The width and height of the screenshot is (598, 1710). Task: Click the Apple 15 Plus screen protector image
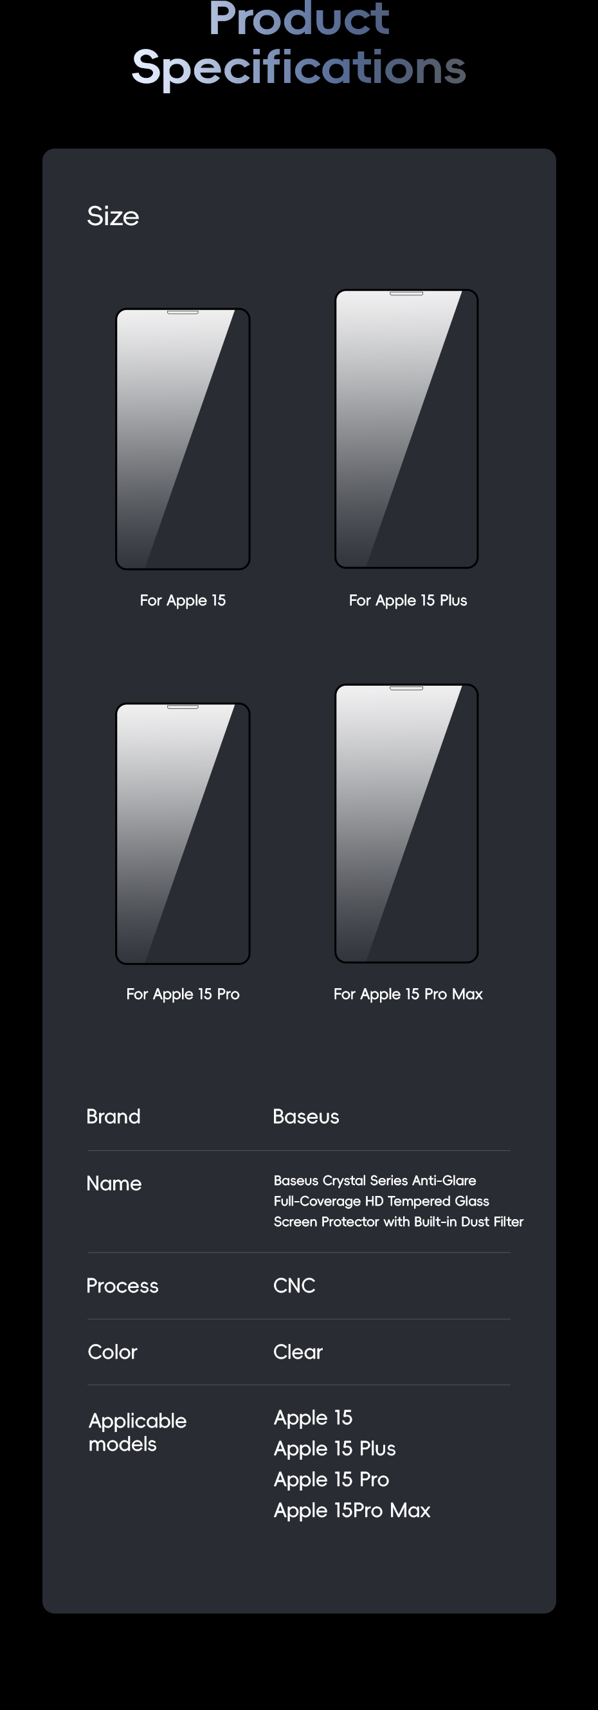pos(406,428)
